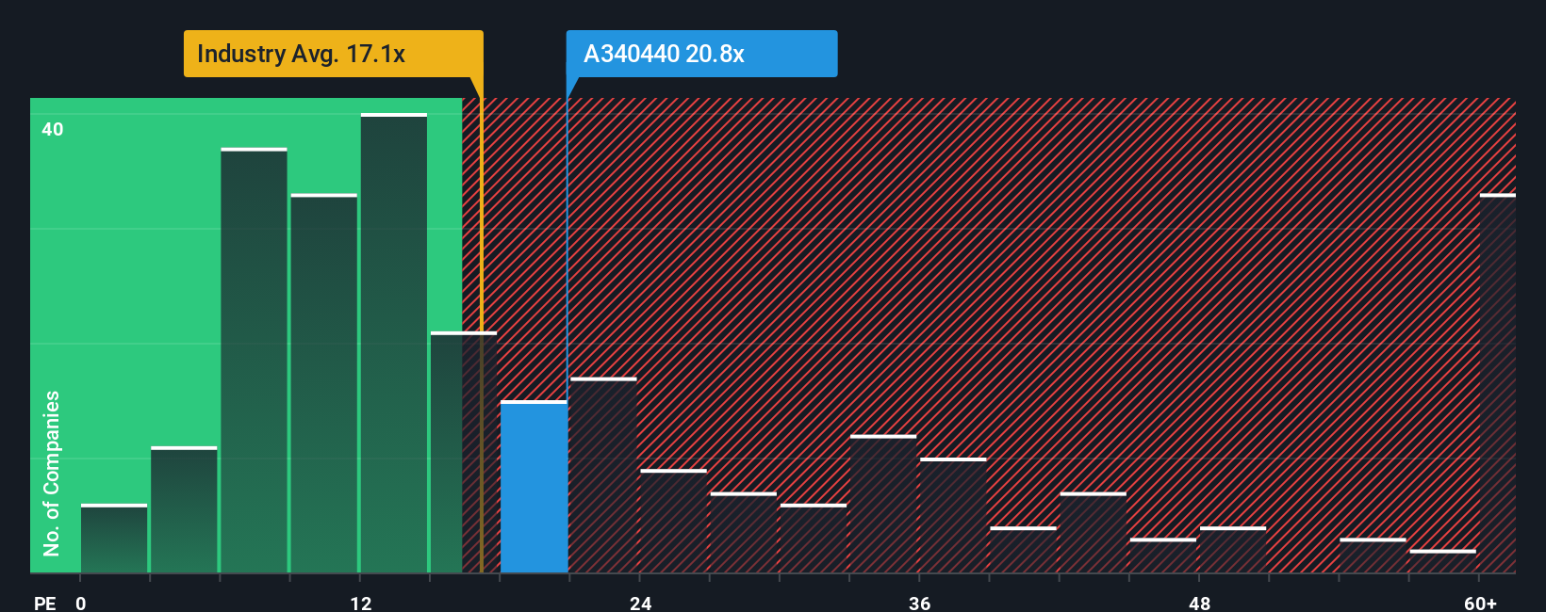Click the A340440 20.8x label
The image size is (1546, 612).
(701, 54)
